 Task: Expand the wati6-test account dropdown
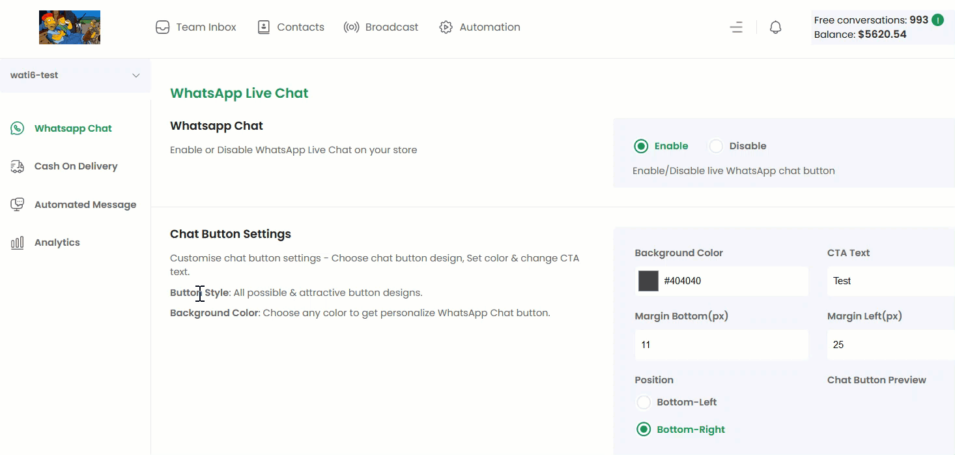pos(75,75)
